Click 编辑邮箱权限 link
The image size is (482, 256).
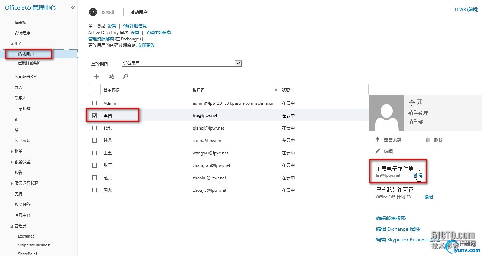click(391, 218)
